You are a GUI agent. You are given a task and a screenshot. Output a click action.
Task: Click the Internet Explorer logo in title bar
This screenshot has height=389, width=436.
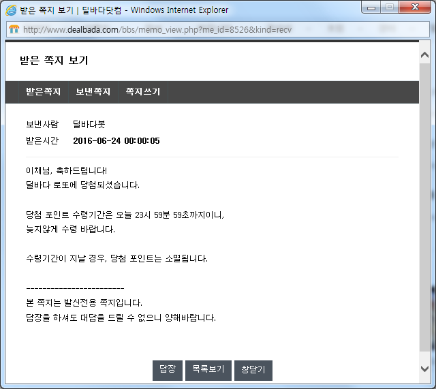[x=11, y=10]
